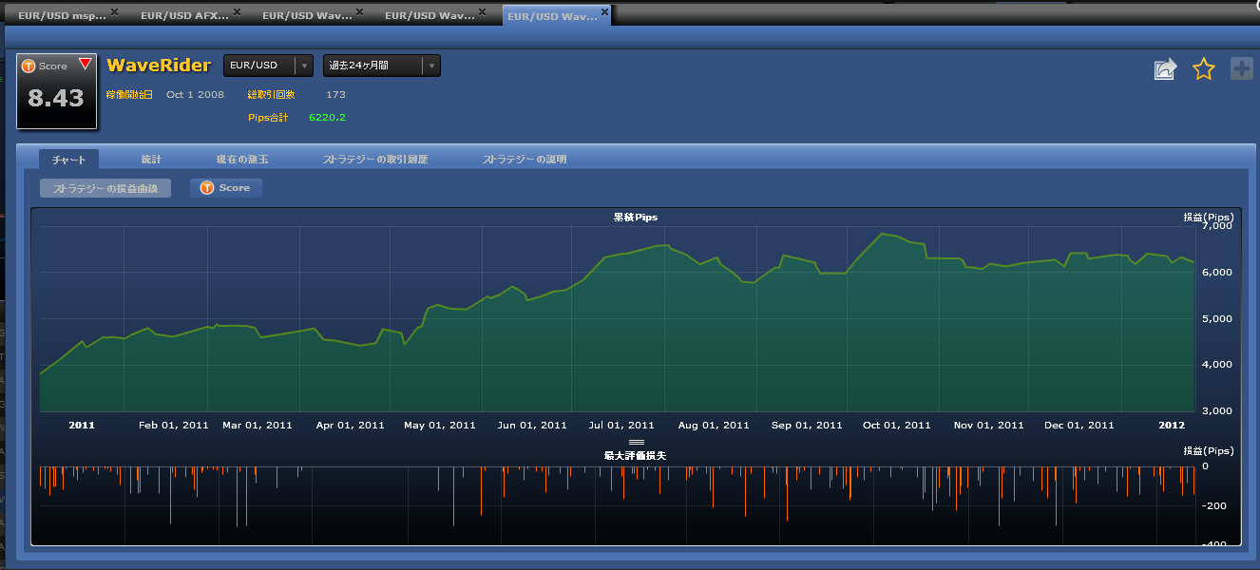The height and width of the screenshot is (570, 1260).
Task: Click the gray plus icon at top right
Action: point(1242,68)
